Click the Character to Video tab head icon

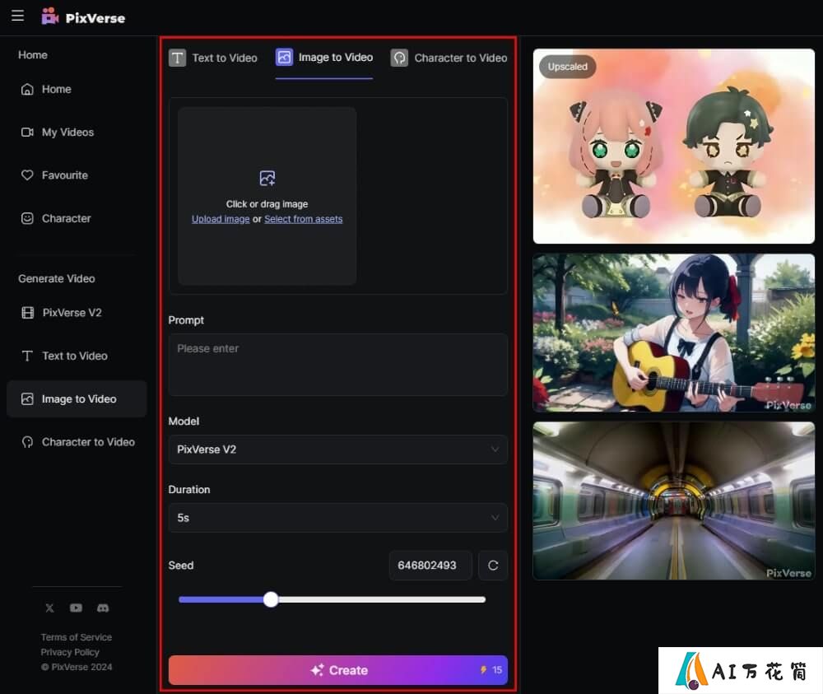point(399,58)
